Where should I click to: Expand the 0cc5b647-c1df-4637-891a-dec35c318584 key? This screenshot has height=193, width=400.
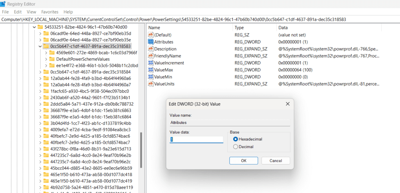(x=40, y=72)
